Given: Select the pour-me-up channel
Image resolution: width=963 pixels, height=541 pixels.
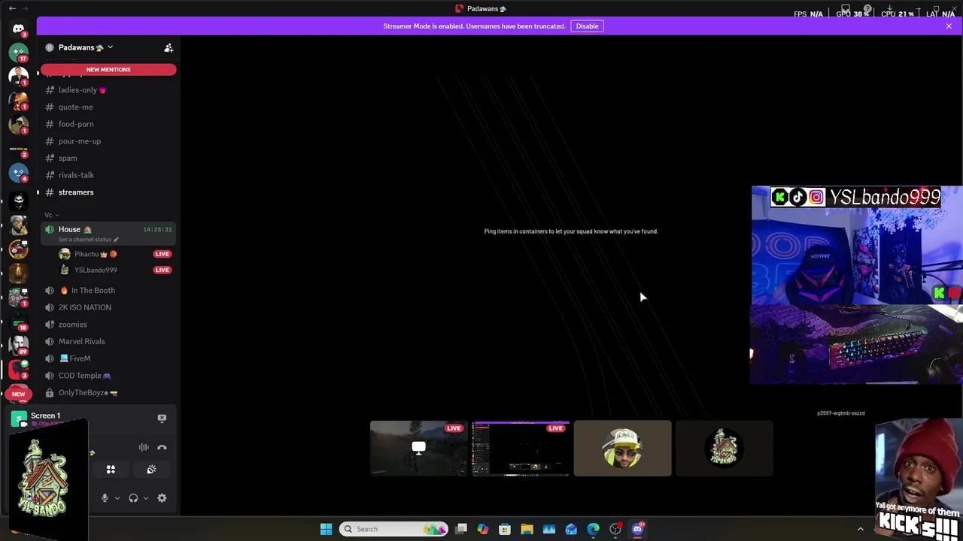Looking at the screenshot, I should click(108, 141).
